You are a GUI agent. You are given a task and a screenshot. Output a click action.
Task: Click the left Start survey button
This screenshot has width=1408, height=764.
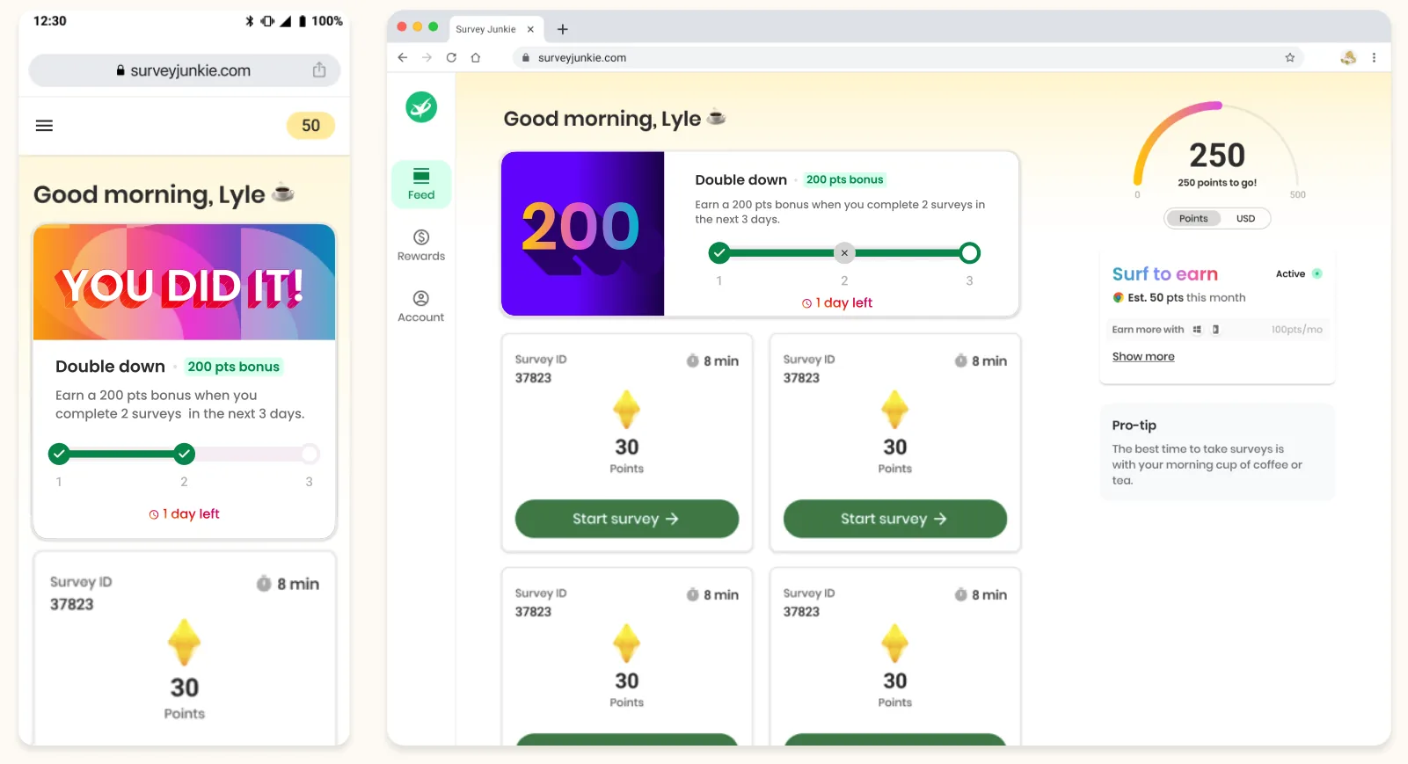coord(627,519)
